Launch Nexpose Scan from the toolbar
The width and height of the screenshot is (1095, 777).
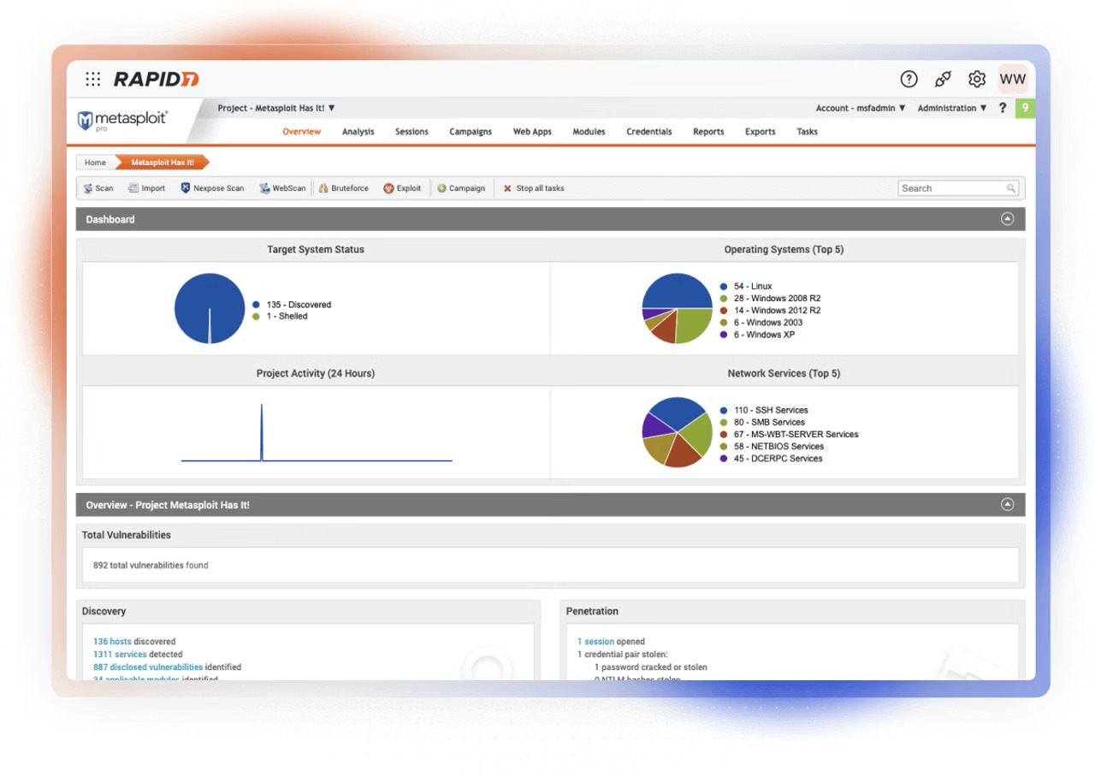[x=186, y=188]
